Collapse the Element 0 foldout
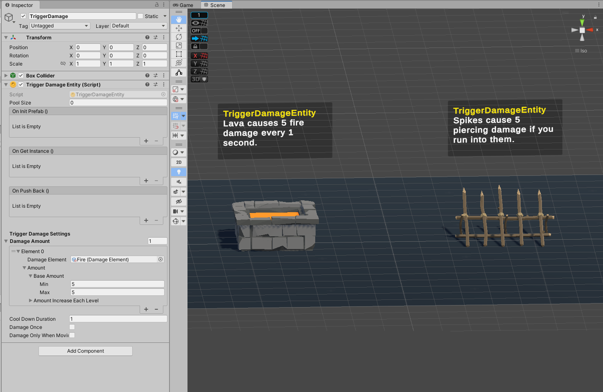The image size is (603, 392). click(x=18, y=251)
